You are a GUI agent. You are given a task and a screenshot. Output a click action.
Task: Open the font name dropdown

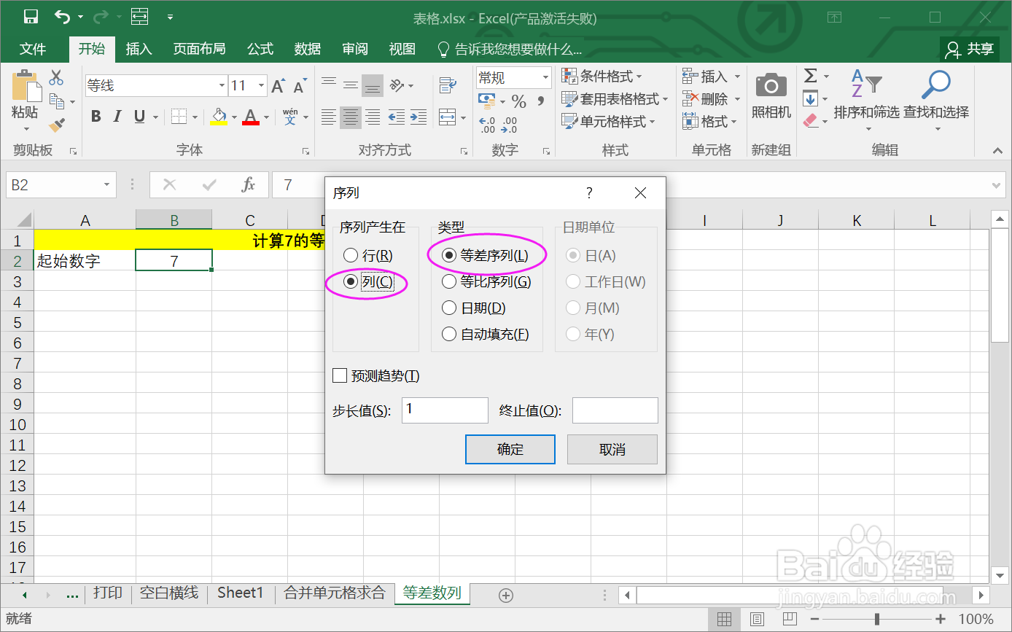click(x=222, y=85)
